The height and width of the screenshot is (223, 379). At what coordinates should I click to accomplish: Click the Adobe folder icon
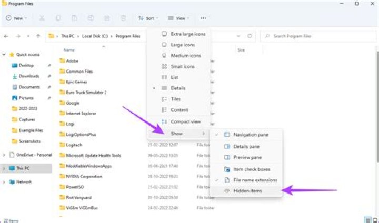click(x=62, y=60)
